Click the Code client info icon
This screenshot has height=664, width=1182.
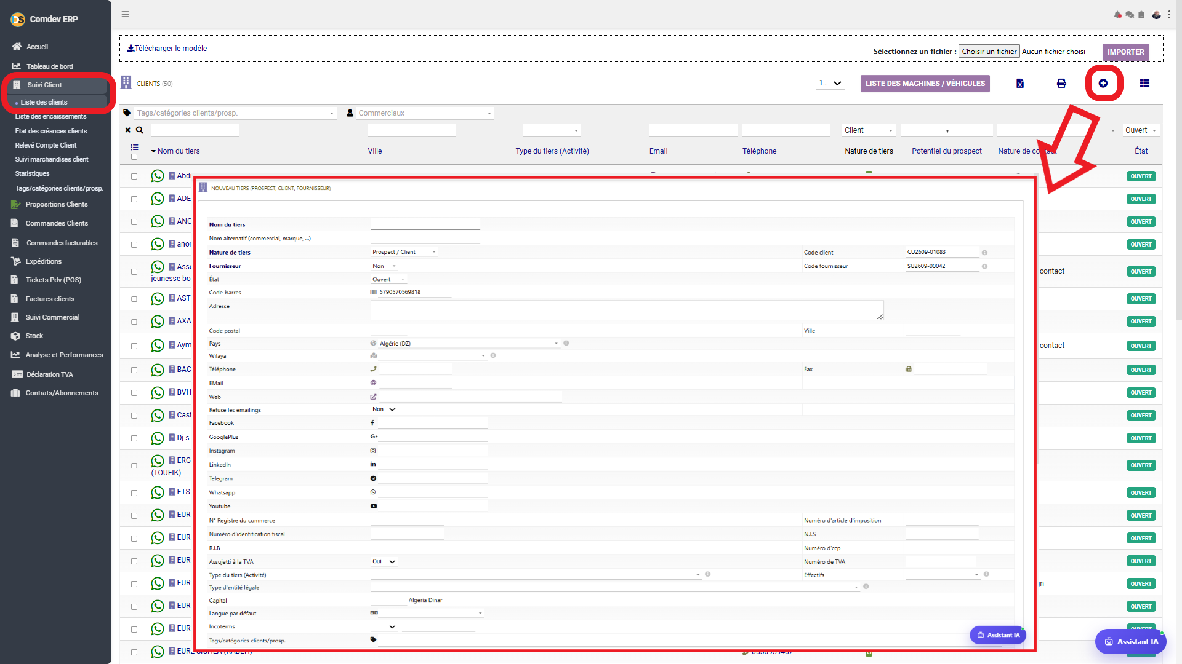(984, 253)
